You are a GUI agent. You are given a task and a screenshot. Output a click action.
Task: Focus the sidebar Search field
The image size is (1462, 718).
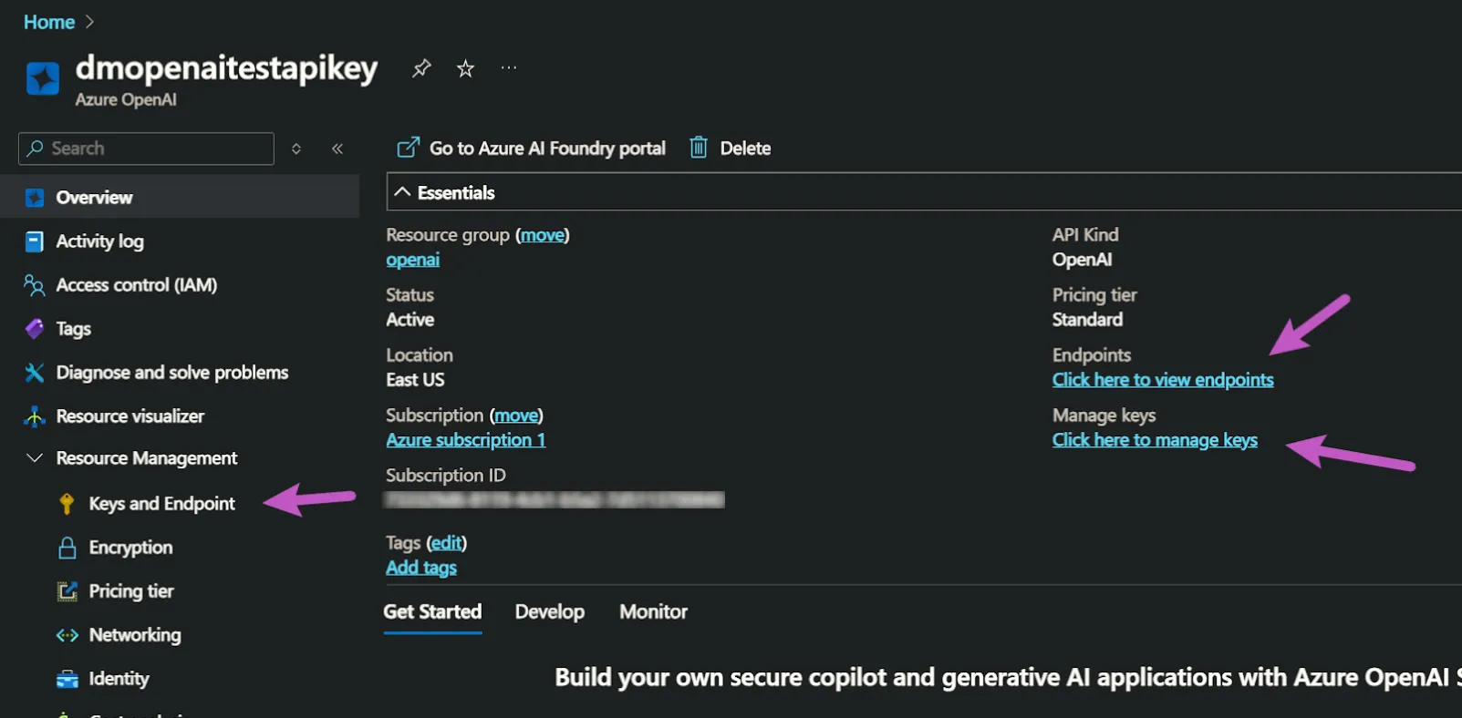click(146, 149)
